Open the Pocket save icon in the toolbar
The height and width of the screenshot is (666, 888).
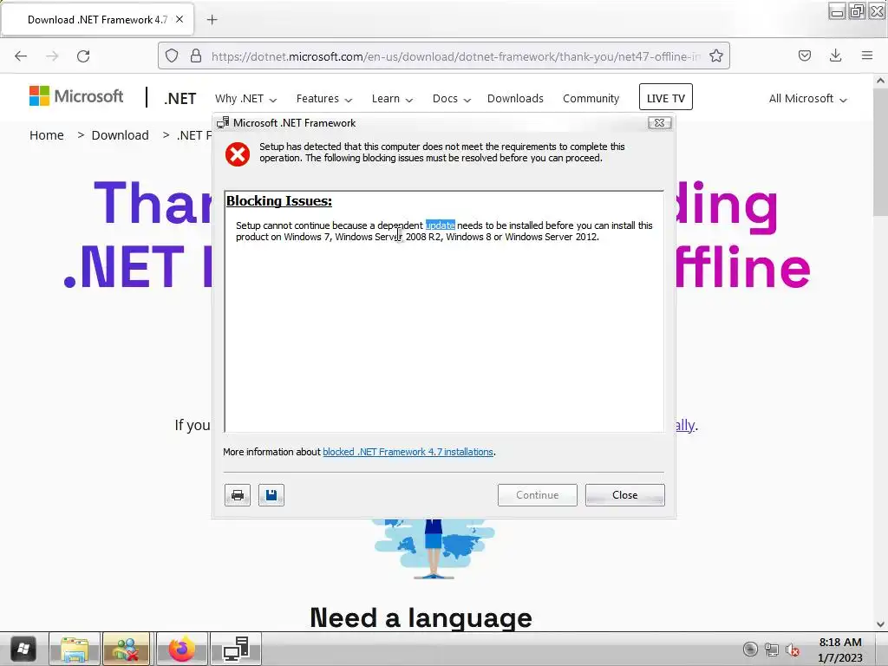tap(804, 55)
